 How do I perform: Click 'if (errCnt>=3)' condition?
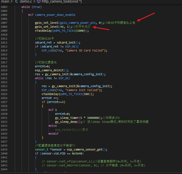point(53,102)
